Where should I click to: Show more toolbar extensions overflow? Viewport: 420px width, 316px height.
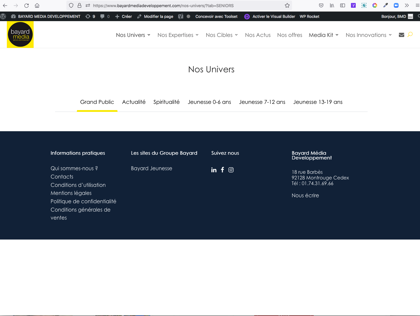(407, 5)
